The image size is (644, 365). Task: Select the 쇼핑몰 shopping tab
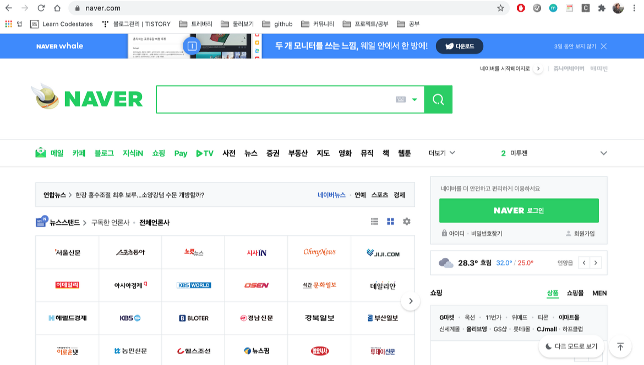575,293
